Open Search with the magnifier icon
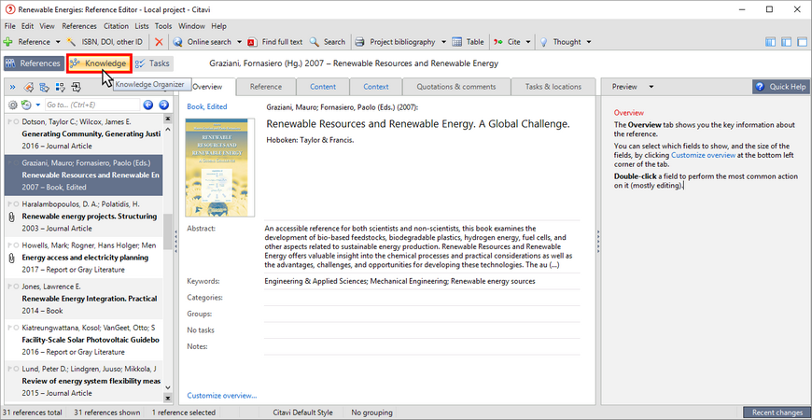This screenshot has width=812, height=420. point(314,42)
